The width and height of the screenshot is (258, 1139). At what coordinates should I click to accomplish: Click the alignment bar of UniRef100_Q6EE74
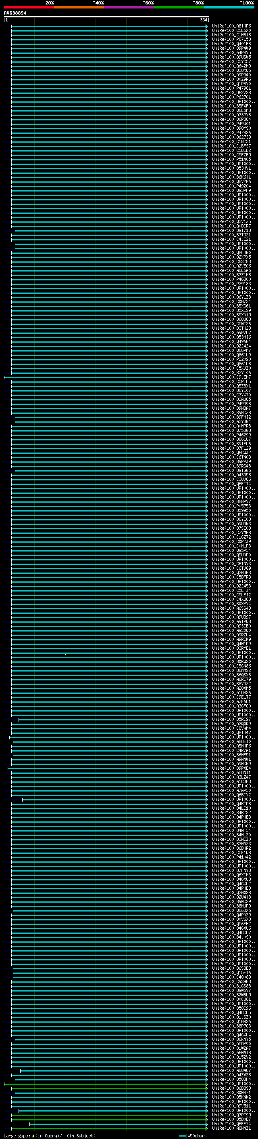coord(118,1124)
